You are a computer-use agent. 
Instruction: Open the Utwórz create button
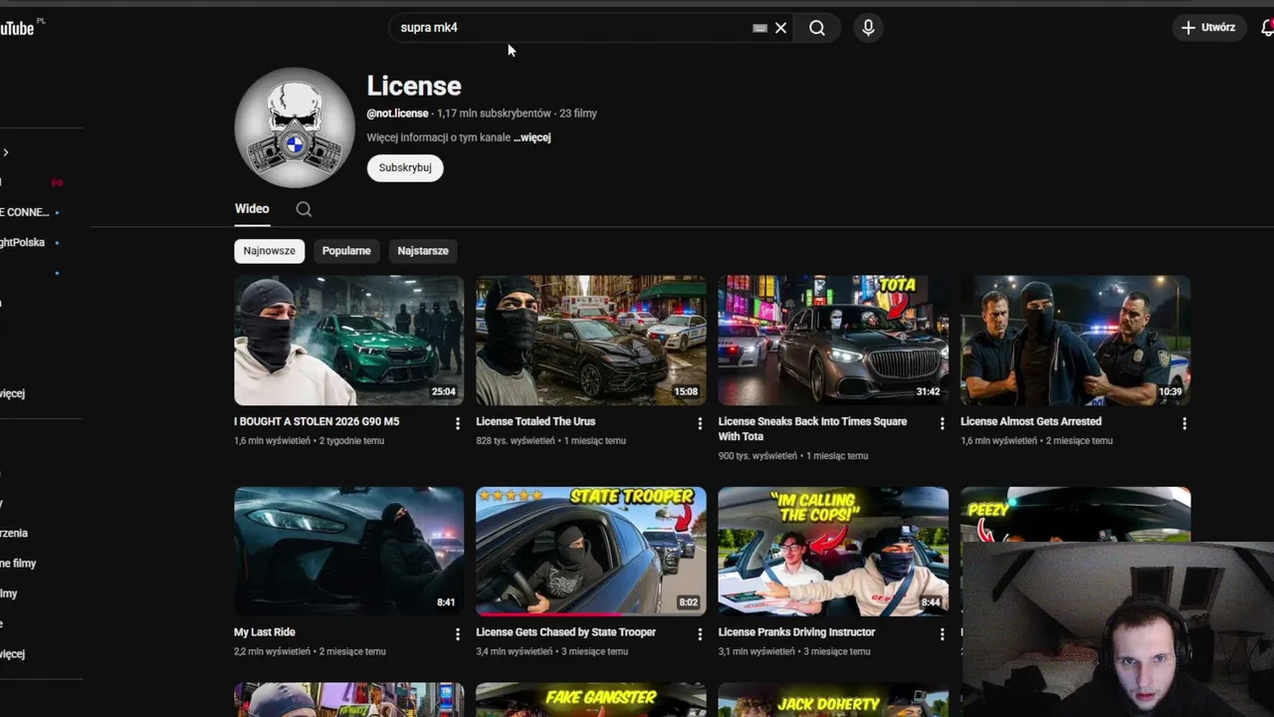pos(1208,28)
